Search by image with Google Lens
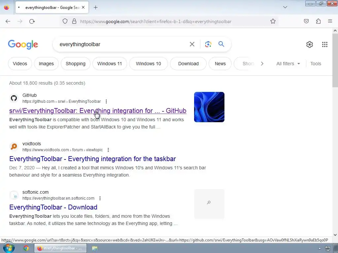 coord(208,44)
